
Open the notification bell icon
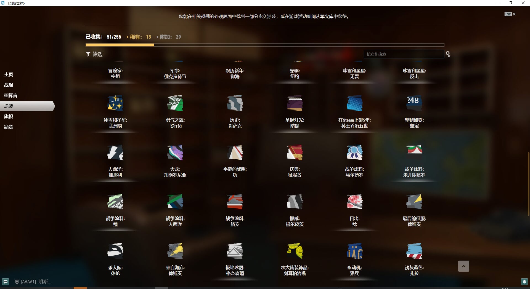tap(524, 282)
